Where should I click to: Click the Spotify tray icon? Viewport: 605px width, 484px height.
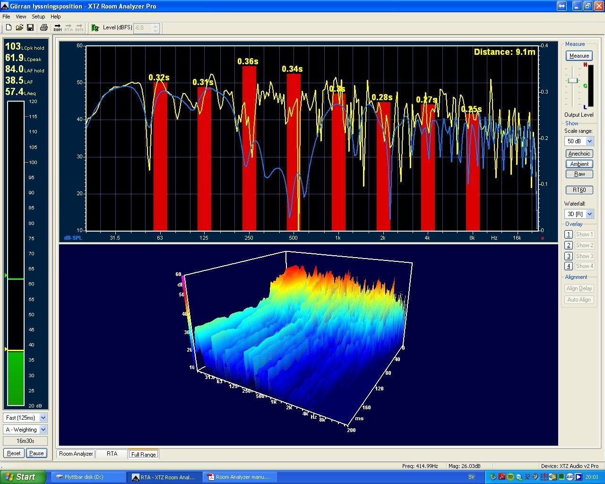[510, 477]
